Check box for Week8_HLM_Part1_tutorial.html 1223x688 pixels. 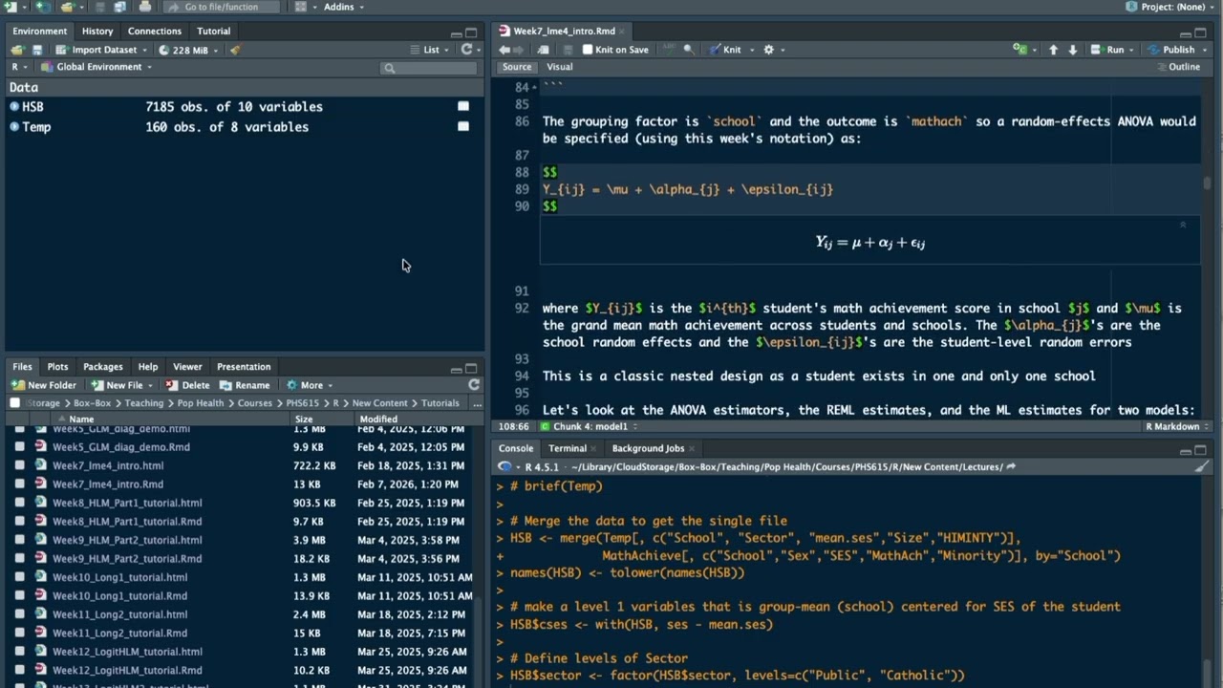[x=19, y=503]
